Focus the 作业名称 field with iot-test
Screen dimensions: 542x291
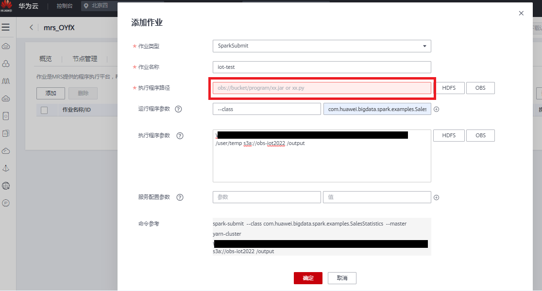322,67
